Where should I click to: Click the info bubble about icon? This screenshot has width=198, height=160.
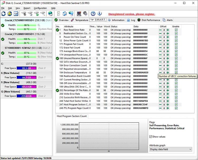coord(99,14)
